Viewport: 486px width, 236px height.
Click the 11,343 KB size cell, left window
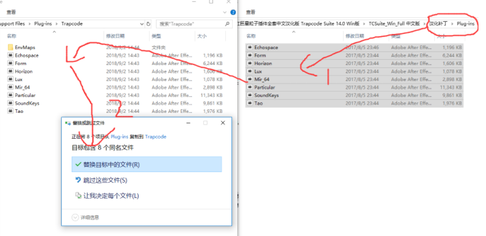point(211,95)
